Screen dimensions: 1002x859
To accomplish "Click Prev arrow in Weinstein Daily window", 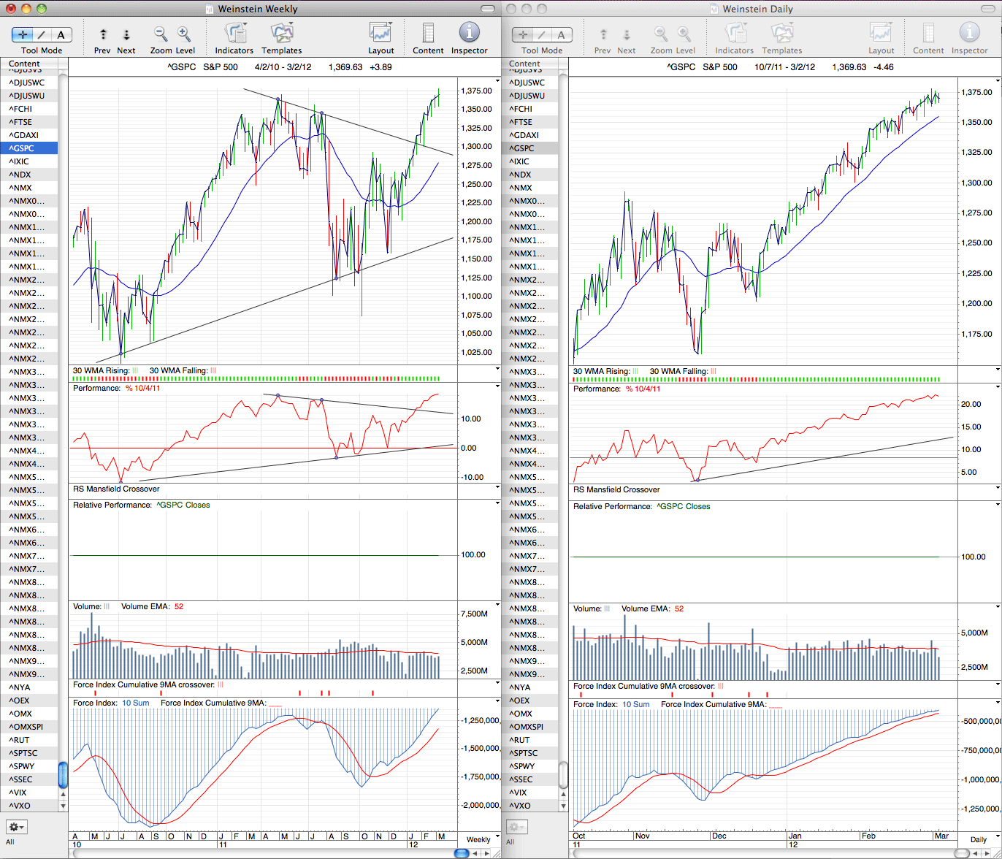I will pyautogui.click(x=603, y=35).
